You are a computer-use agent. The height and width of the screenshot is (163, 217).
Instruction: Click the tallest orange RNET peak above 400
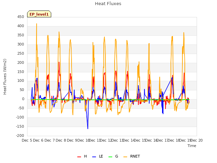coord(37,24)
